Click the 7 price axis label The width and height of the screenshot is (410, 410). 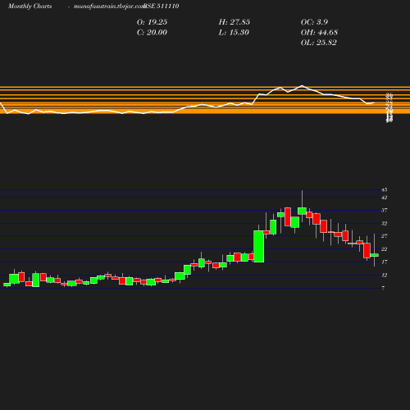[x=383, y=288]
